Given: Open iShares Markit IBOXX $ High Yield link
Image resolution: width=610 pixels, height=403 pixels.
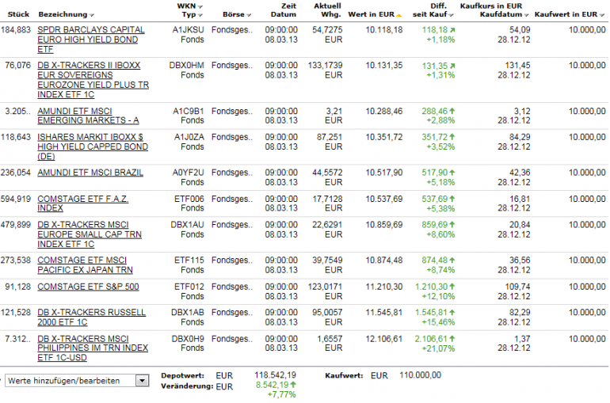Looking at the screenshot, I should pos(93,146).
